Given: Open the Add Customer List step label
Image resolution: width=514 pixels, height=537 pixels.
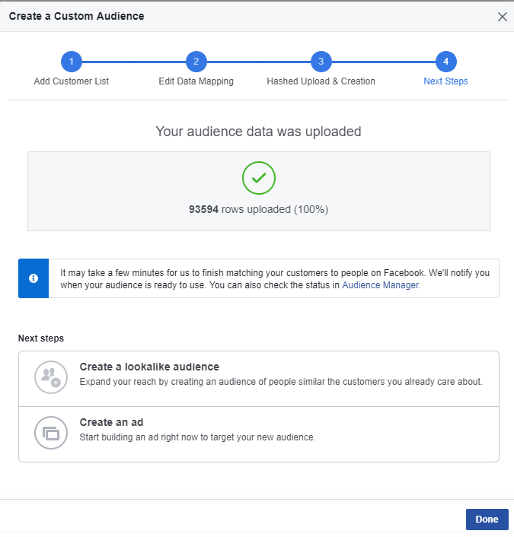Looking at the screenshot, I should coord(71,81).
